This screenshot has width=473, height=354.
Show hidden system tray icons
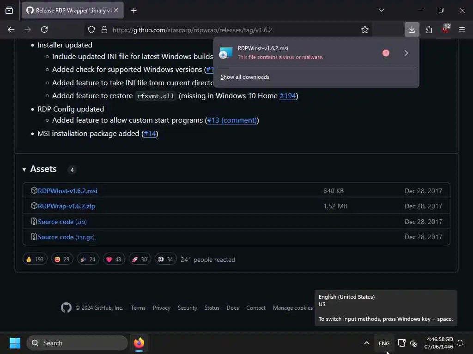(x=366, y=343)
